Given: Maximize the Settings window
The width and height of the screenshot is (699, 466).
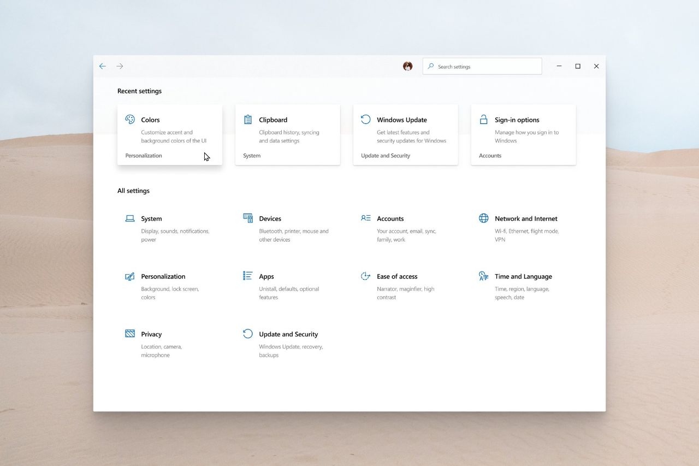Looking at the screenshot, I should click(x=578, y=66).
